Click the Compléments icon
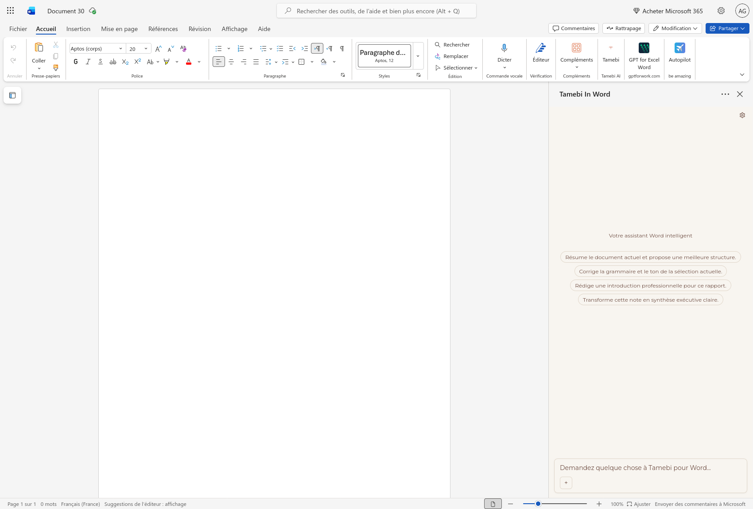753x509 pixels. point(576,48)
